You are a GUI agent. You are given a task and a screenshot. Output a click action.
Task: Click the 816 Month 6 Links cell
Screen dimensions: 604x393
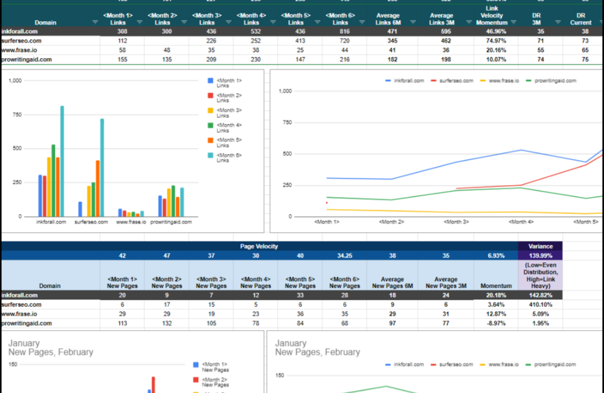point(345,31)
